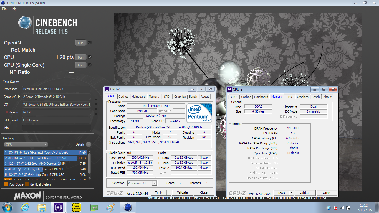The height and width of the screenshot is (213, 379).
Task: Switch to Caches tab in left CPU-Z window
Action: coord(123,97)
